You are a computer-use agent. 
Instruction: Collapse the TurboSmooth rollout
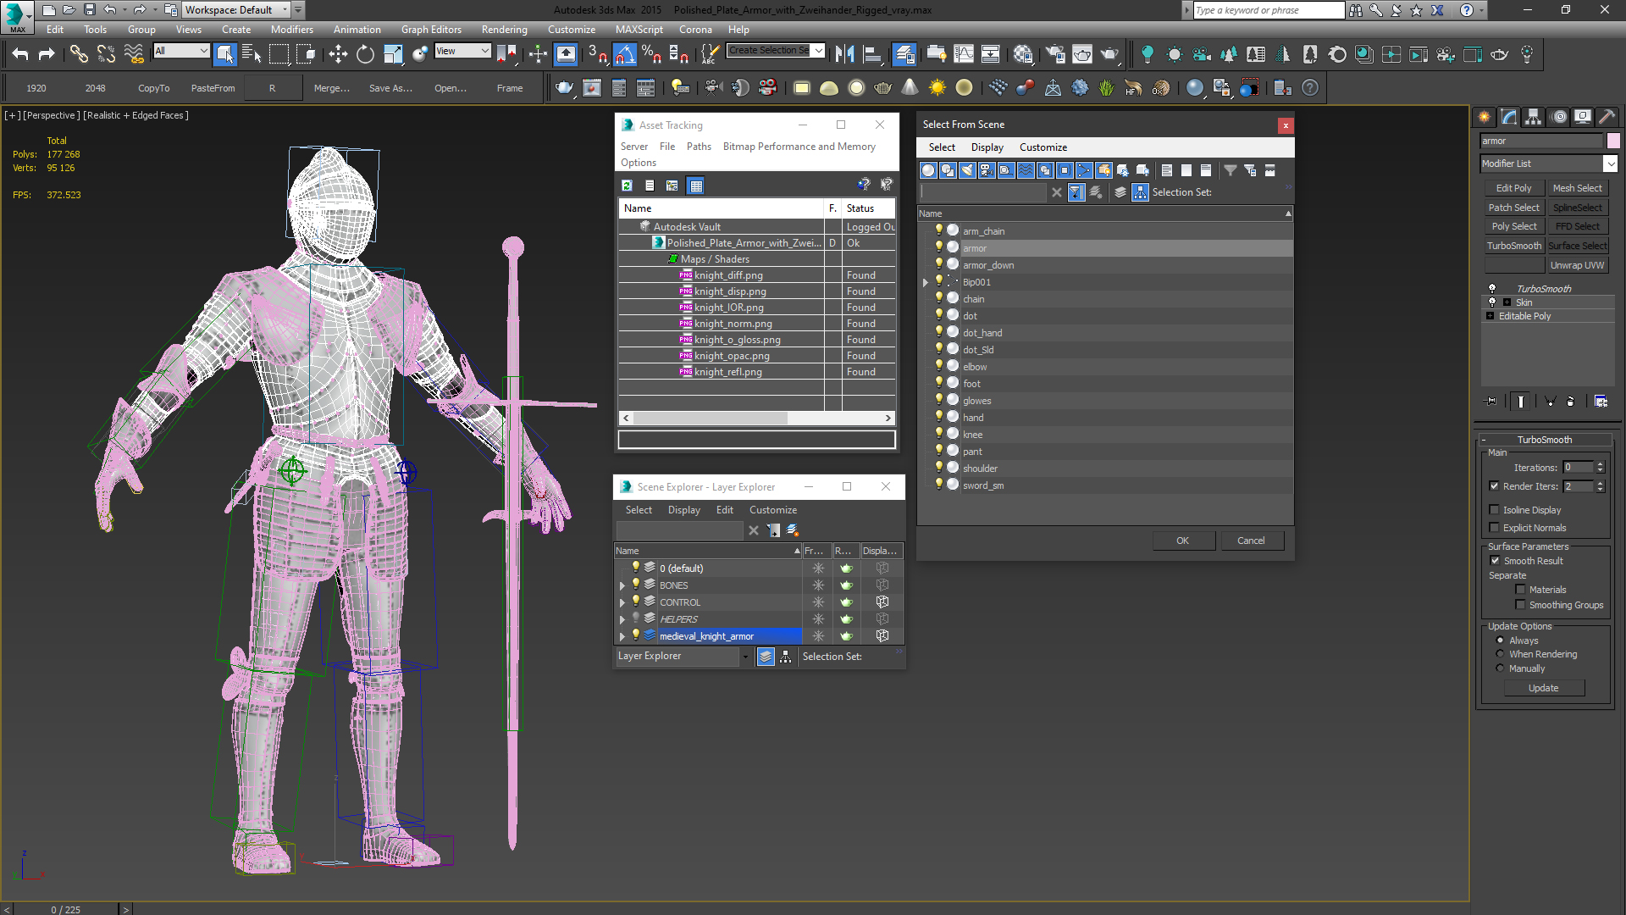[1484, 440]
